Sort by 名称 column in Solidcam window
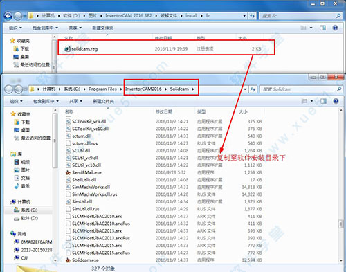Viewport: 346px width, 272px height. point(69,111)
